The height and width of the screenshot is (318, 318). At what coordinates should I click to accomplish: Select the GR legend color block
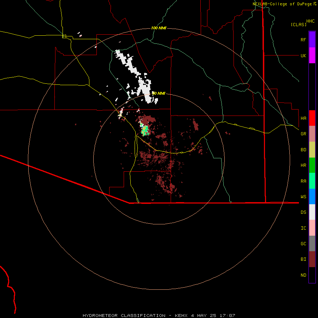312,134
